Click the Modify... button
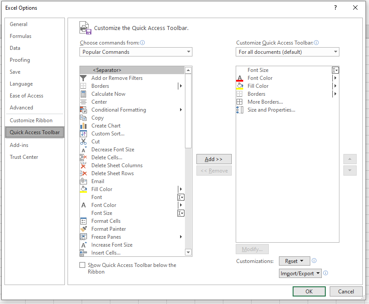369x304 pixels. tap(252, 249)
